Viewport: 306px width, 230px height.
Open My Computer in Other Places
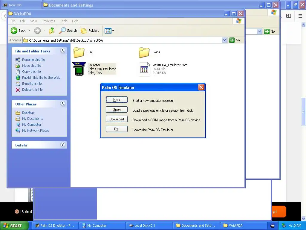32,125
